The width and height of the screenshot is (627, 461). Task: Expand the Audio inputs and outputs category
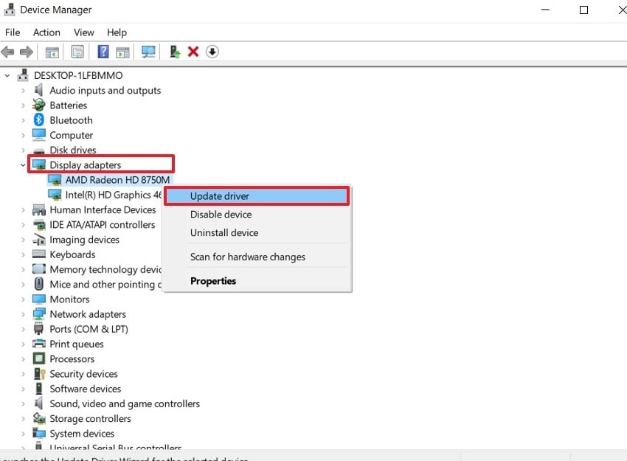23,91
